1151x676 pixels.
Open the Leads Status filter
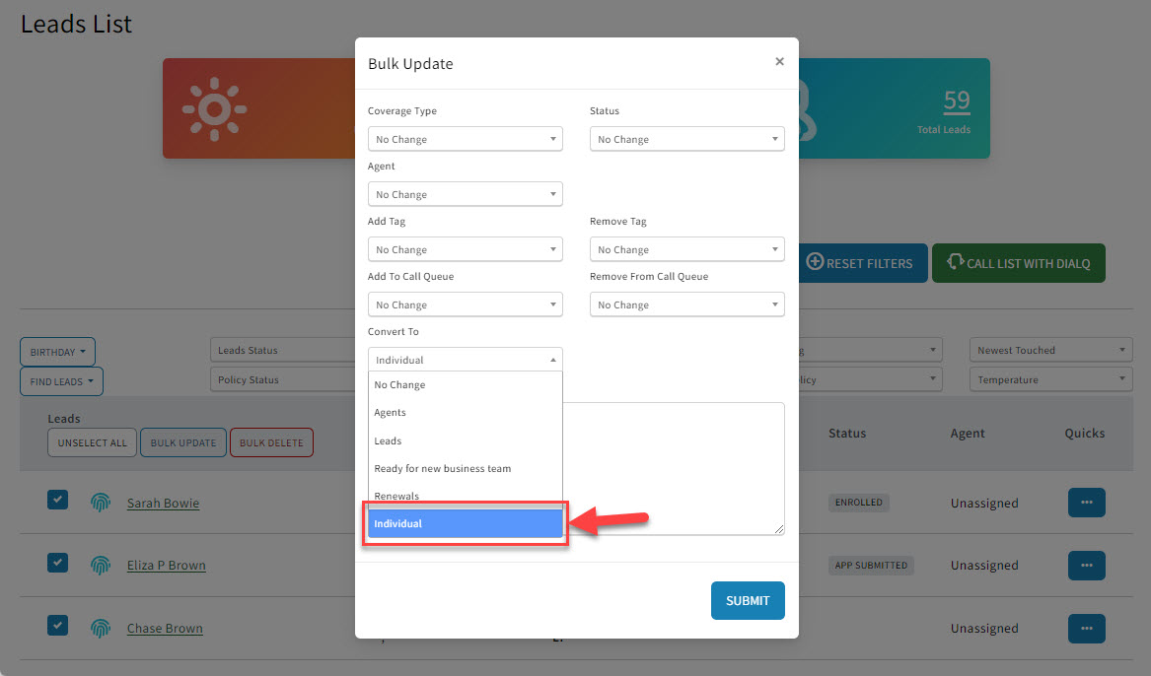coord(283,351)
